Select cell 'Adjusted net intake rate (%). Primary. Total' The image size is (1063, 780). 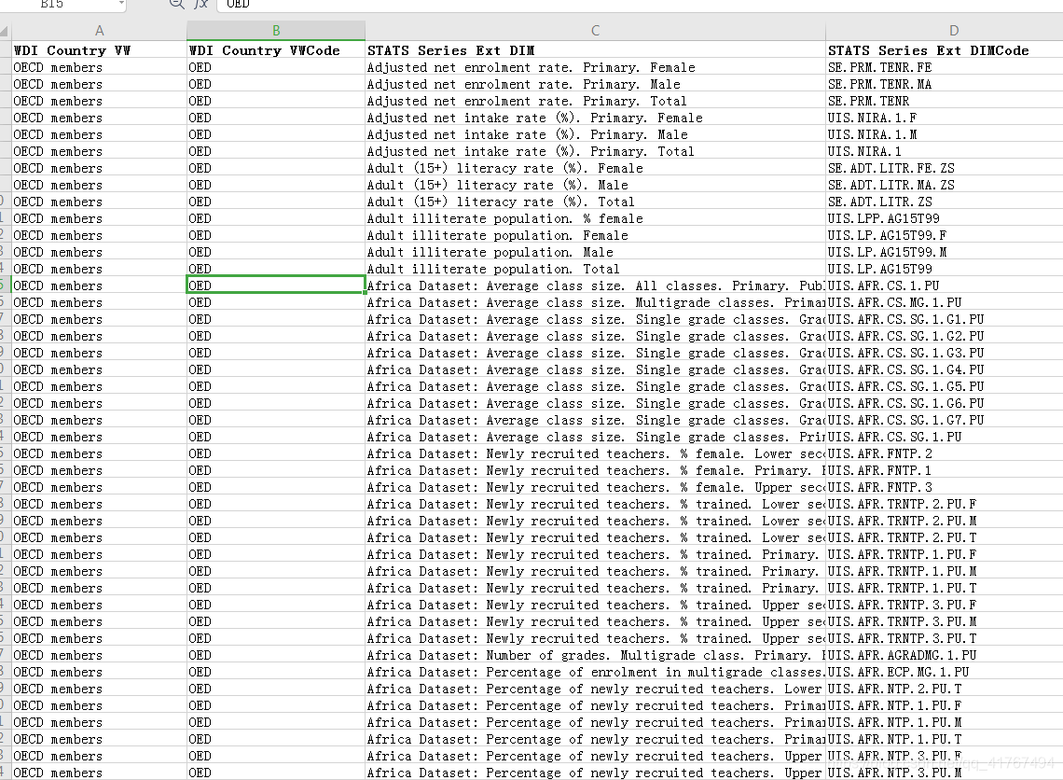point(595,151)
